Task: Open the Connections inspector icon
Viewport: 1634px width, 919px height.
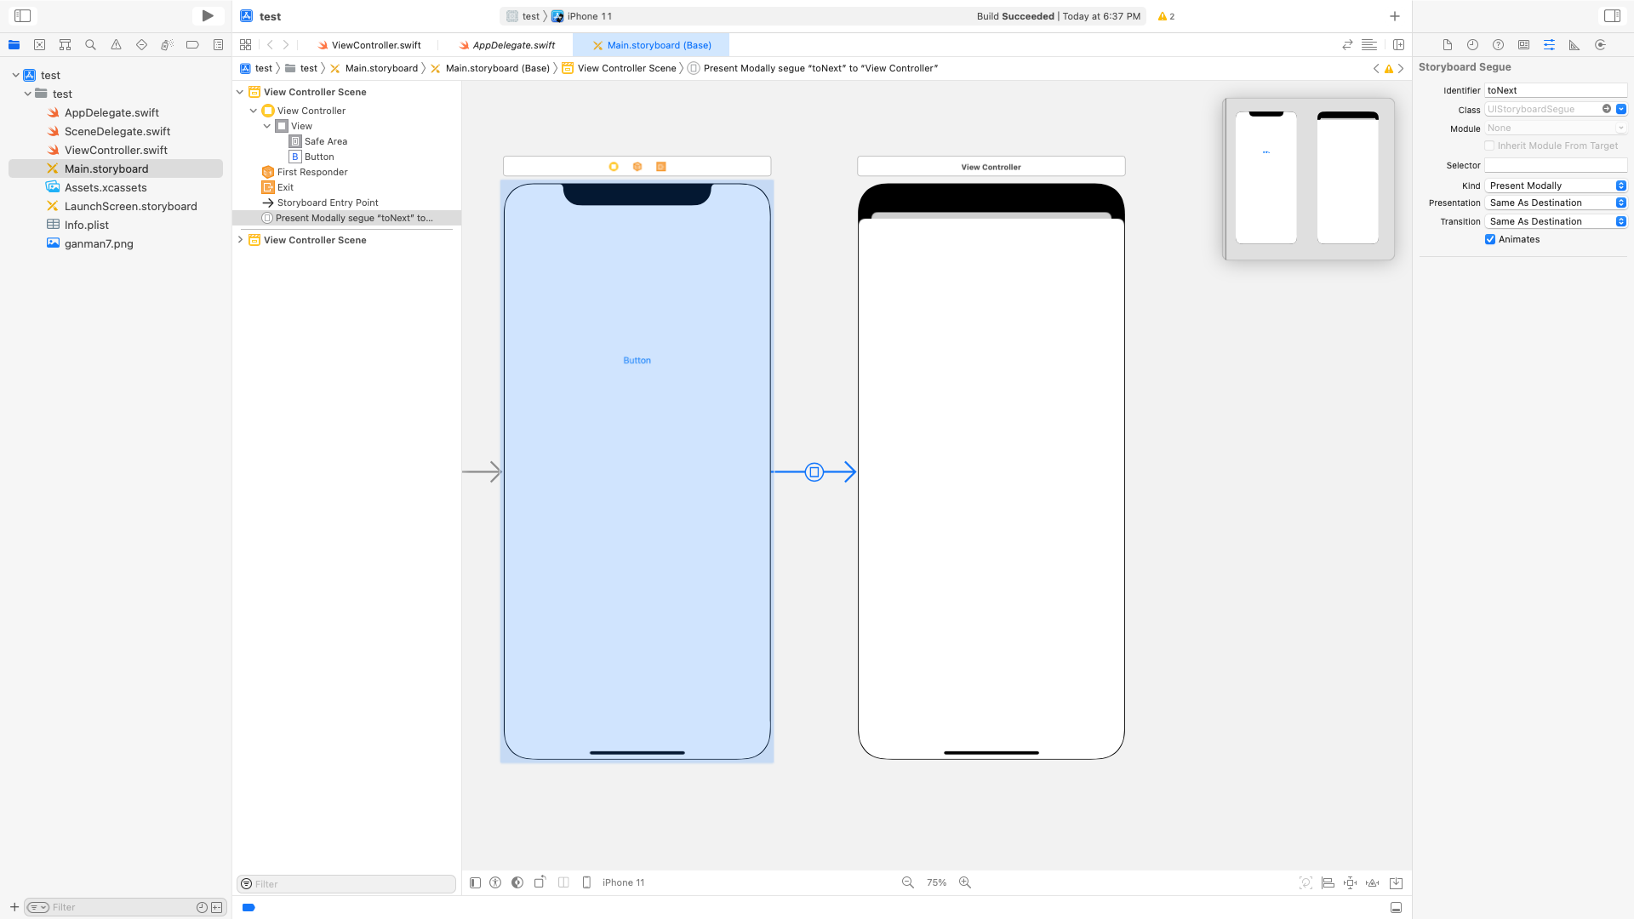Action: pyautogui.click(x=1600, y=45)
